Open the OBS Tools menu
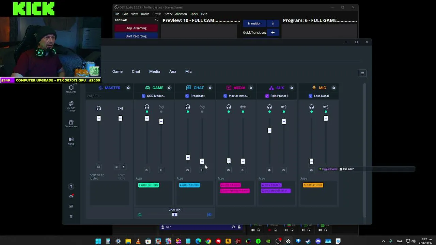Viewport: 436px width, 245px height. coord(194,14)
